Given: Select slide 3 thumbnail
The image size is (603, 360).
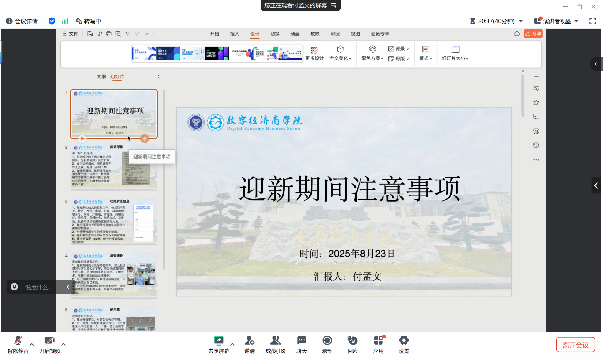Looking at the screenshot, I should point(114,222).
